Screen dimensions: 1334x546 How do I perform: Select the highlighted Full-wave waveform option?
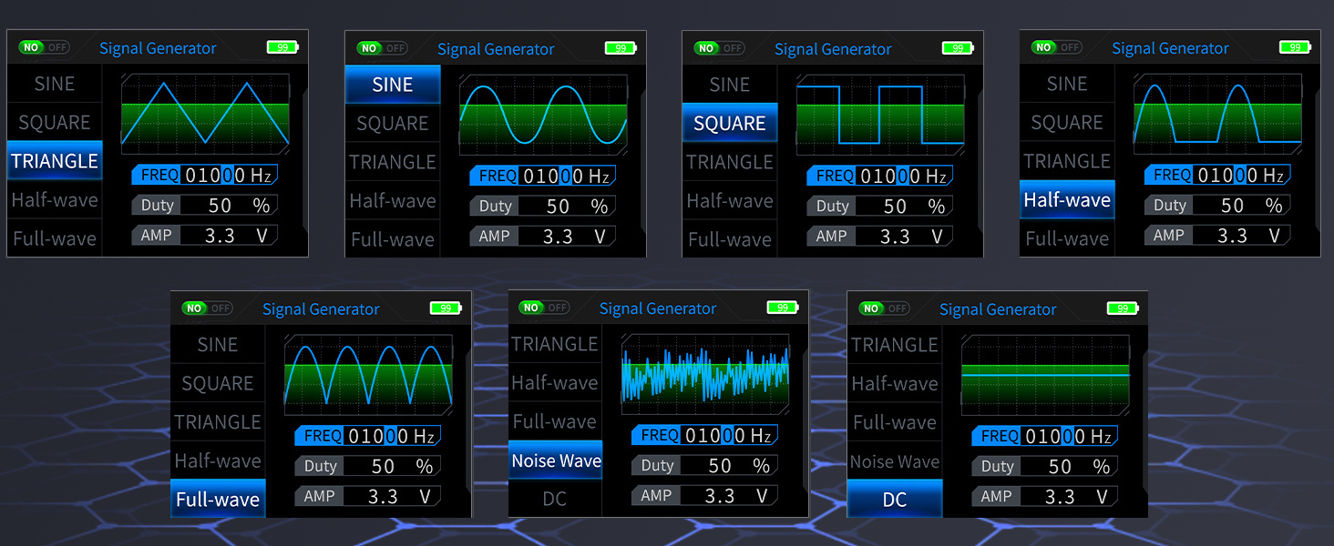click(x=218, y=499)
